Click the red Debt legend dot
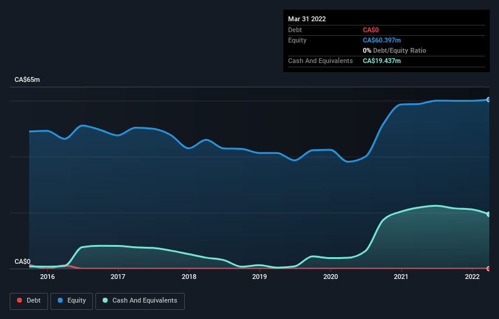The image size is (499, 319). coord(19,300)
